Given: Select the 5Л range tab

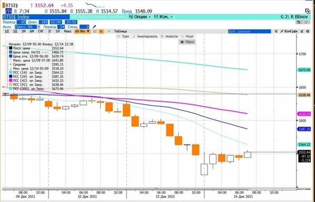Looking at the screenshot, I should tap(58, 31).
